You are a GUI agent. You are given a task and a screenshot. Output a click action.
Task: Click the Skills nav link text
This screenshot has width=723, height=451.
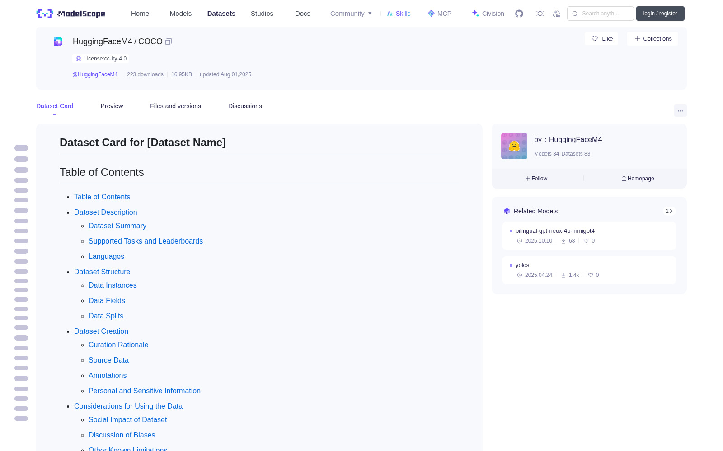tap(403, 14)
